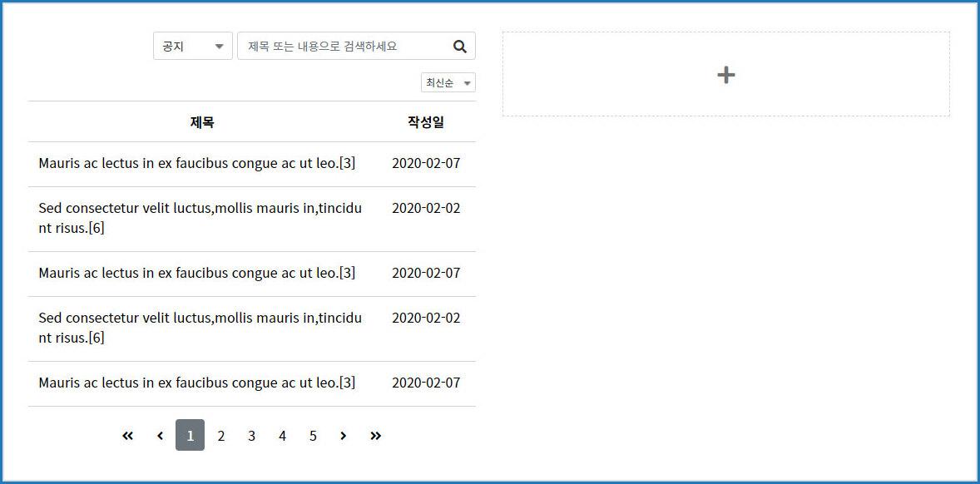Open first Mauris ac lectus post

click(x=196, y=164)
